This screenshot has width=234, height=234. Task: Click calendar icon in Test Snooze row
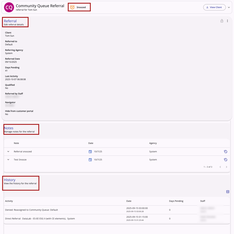tap(90, 160)
